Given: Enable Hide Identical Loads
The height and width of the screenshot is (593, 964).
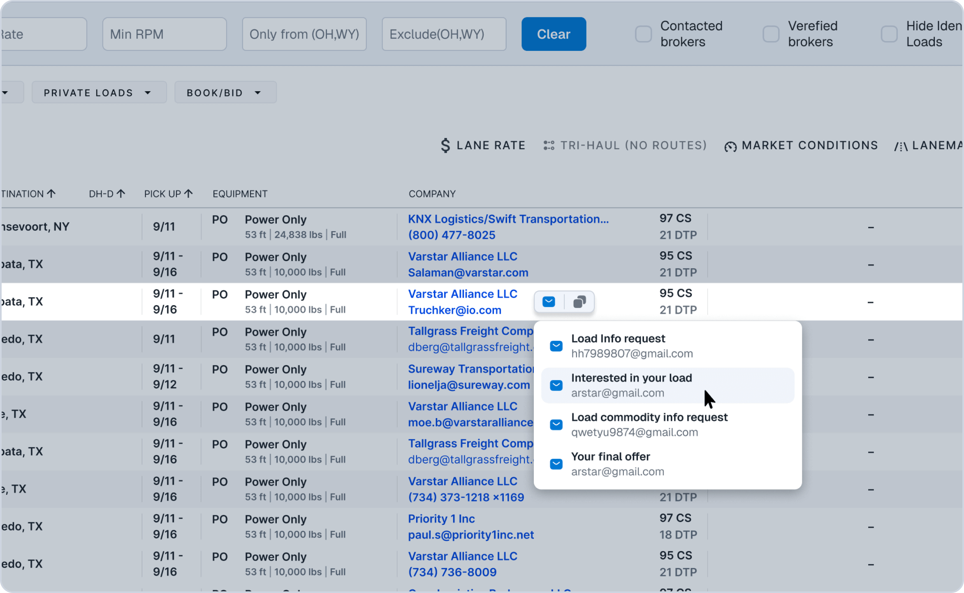Looking at the screenshot, I should pyautogui.click(x=889, y=34).
